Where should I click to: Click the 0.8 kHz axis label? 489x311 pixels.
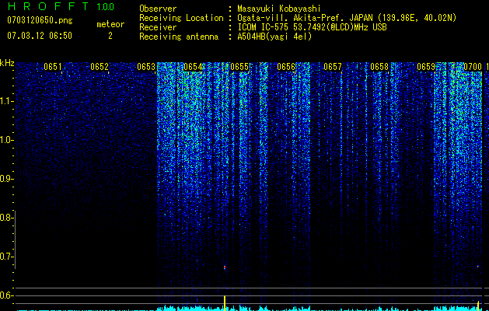point(6,218)
